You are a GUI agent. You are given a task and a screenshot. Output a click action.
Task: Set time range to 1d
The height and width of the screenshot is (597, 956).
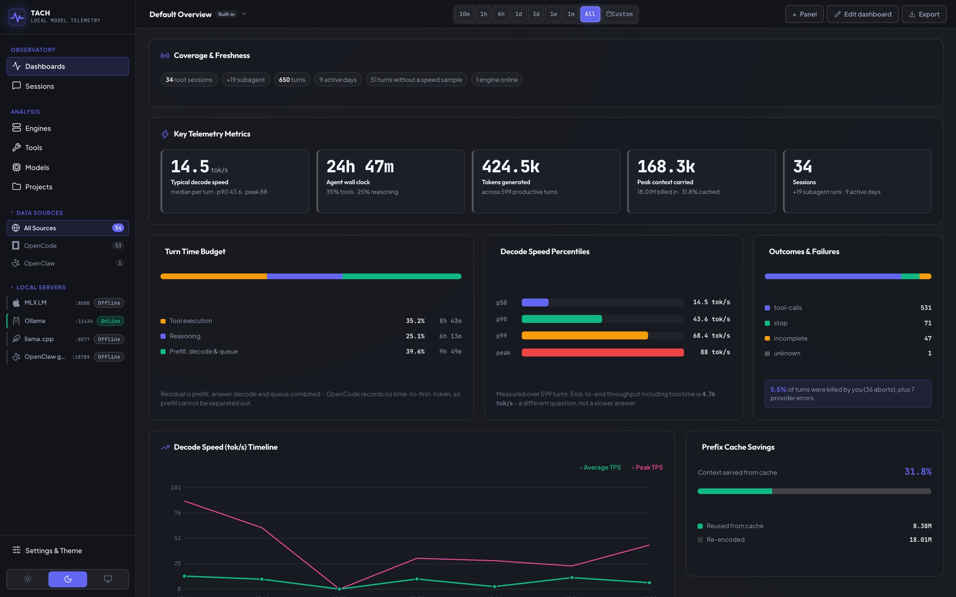tap(518, 14)
